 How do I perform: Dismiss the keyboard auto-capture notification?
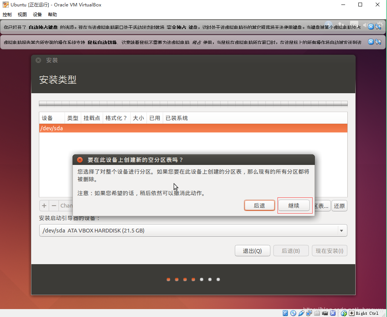click(371, 27)
